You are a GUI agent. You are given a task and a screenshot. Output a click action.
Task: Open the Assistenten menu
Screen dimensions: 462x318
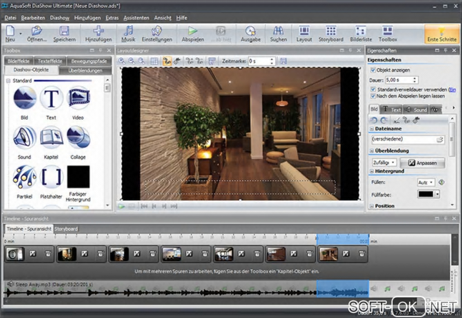tap(136, 18)
